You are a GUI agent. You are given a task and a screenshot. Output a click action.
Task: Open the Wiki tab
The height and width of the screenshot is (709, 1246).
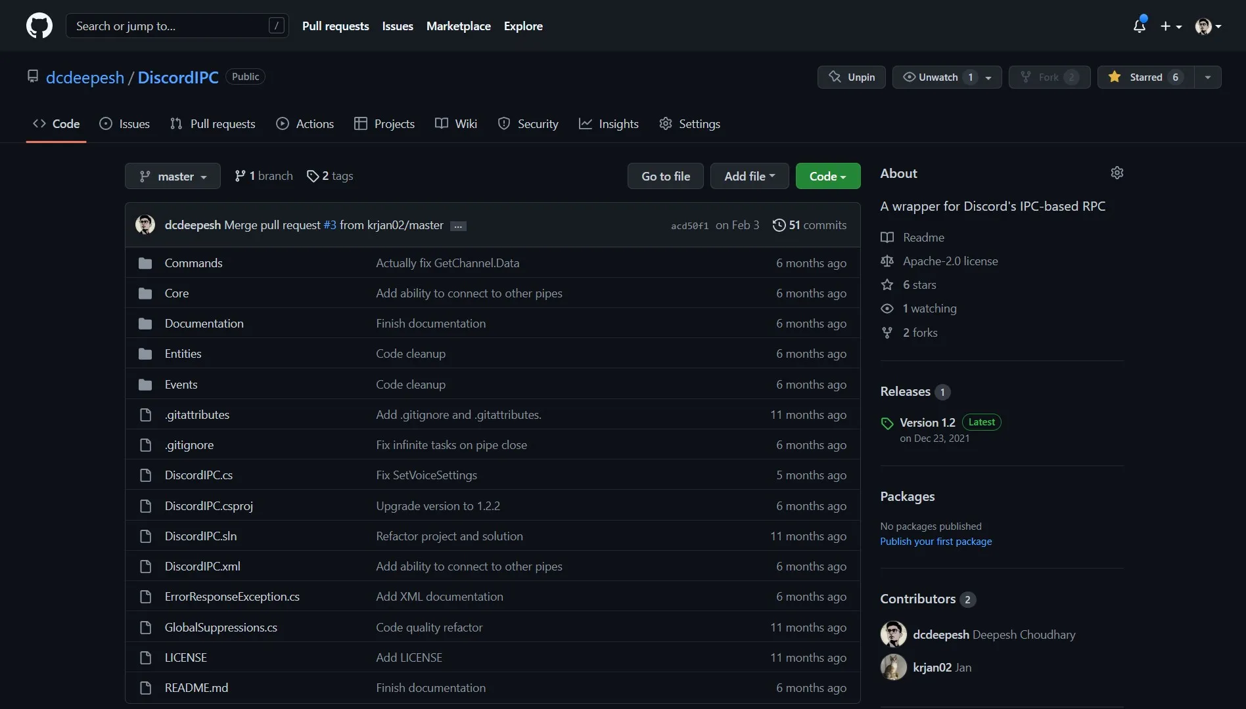[x=456, y=124]
